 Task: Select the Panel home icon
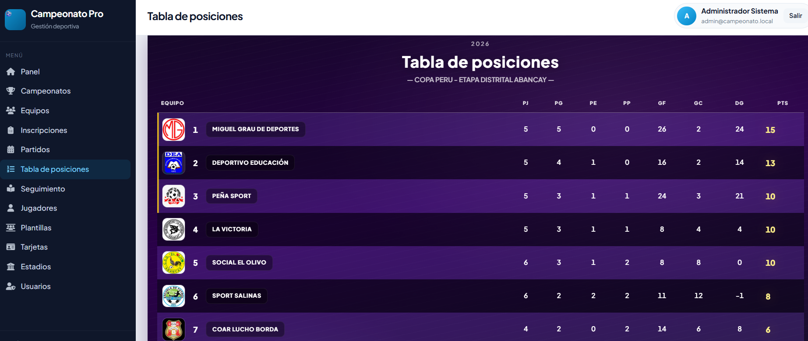coord(11,71)
